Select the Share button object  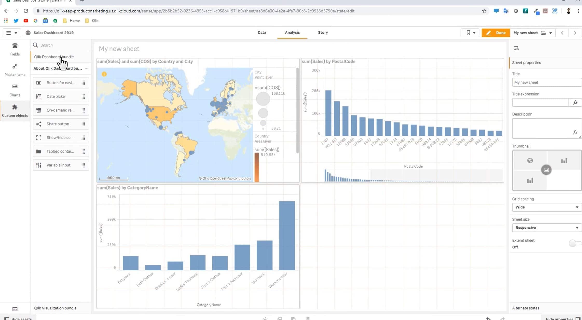tap(61, 124)
